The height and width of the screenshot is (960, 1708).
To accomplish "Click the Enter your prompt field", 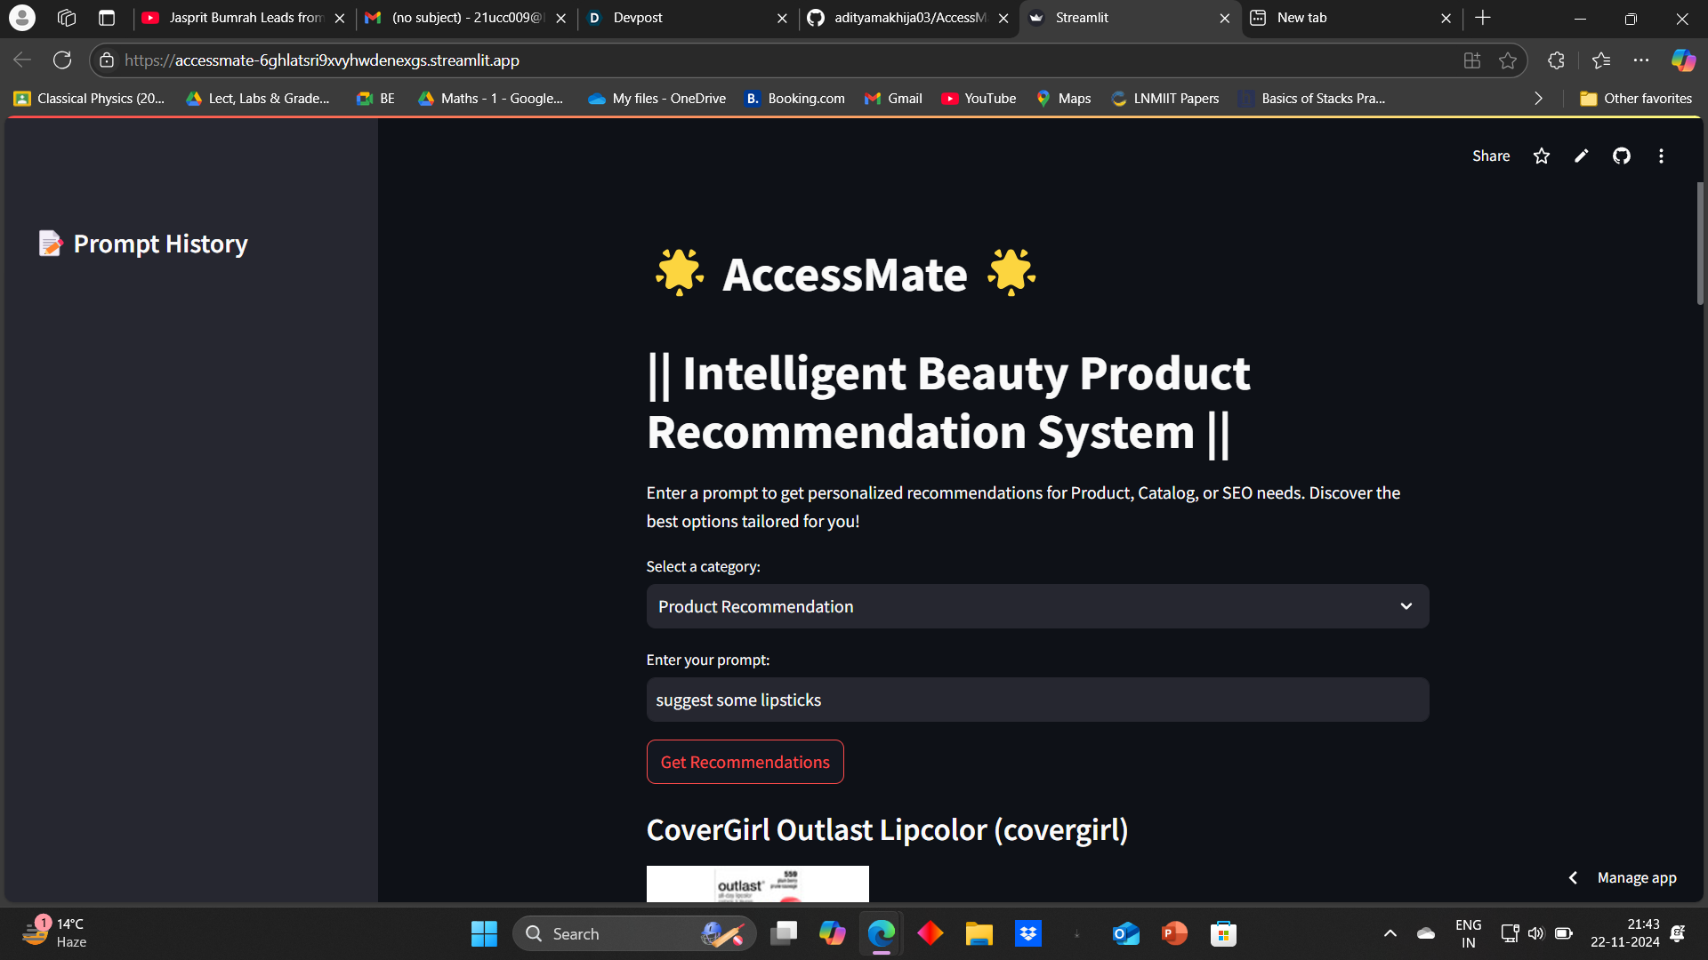I will (1037, 700).
